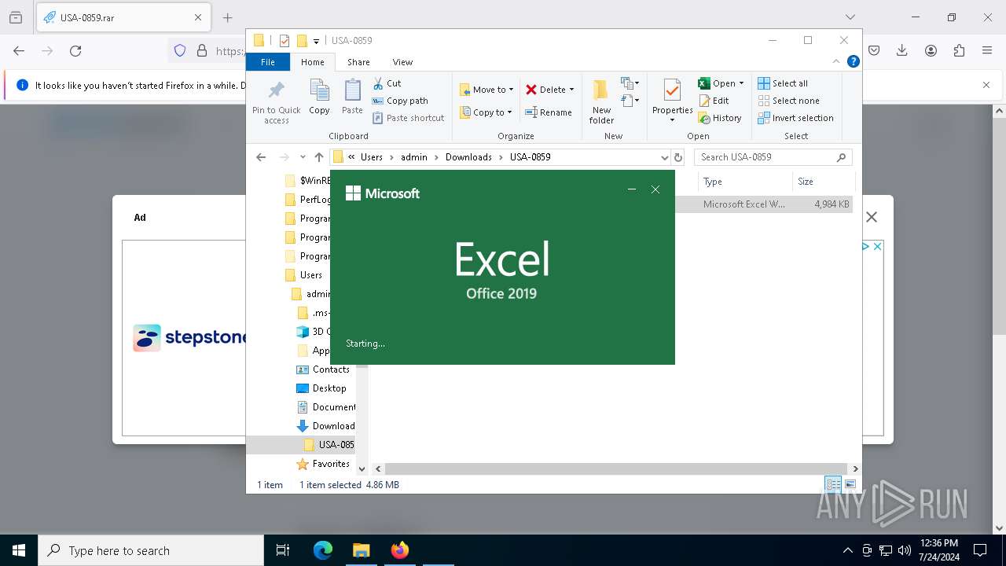Open the File tab in Explorer

tap(268, 62)
